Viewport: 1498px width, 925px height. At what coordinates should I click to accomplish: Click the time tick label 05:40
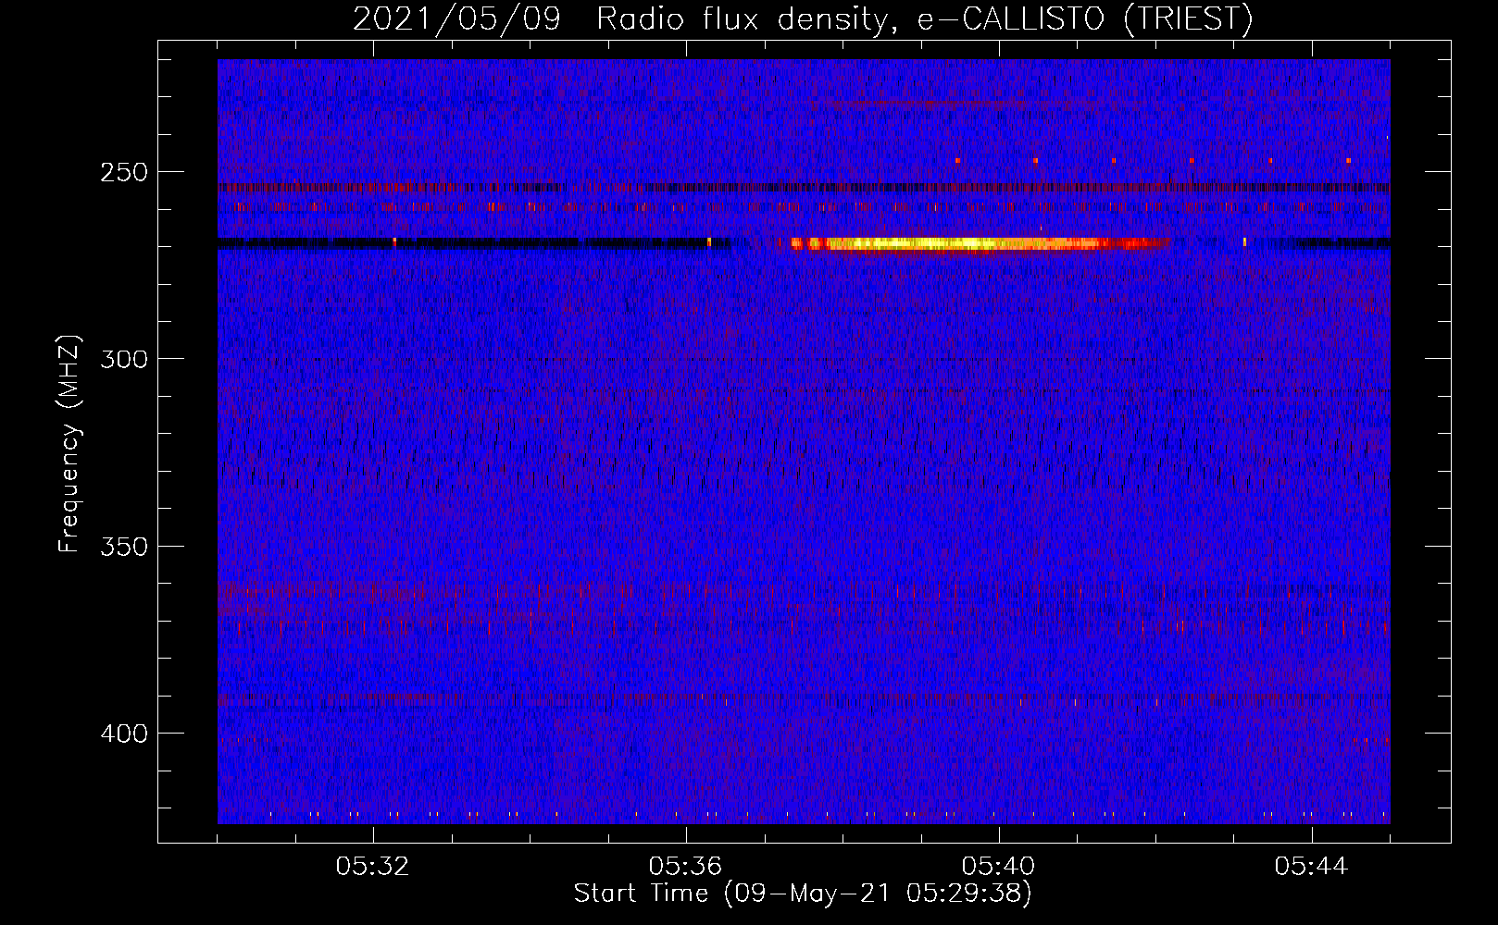[999, 867]
